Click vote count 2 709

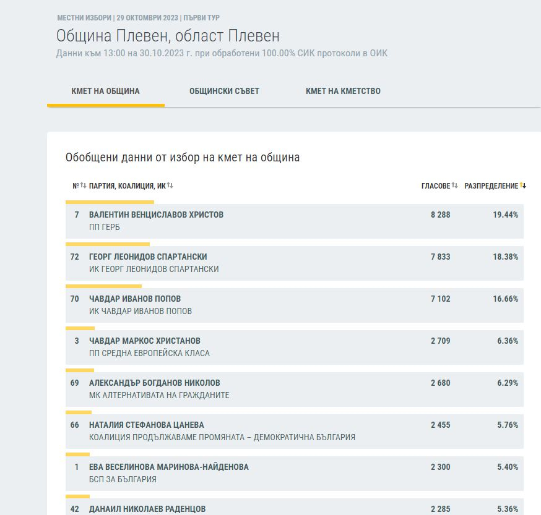point(440,341)
